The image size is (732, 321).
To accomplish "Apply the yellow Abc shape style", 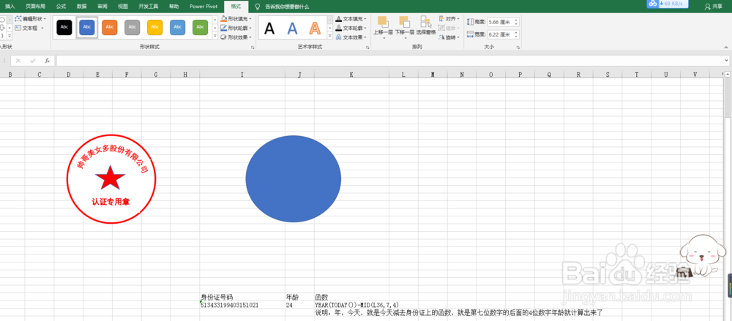I will 154,28.
